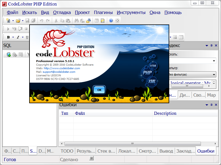Pin the Ошибки panel open
This screenshot has width=221, height=165.
point(211,105)
